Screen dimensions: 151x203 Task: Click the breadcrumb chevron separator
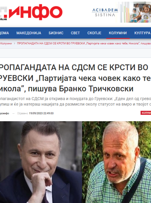14,43
